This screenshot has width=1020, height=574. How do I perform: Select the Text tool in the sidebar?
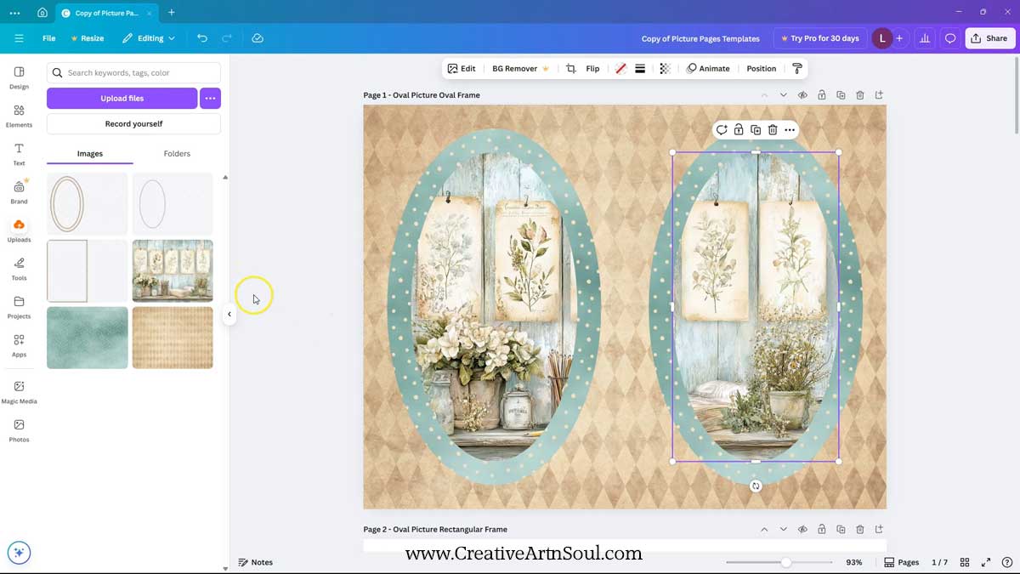(19, 154)
